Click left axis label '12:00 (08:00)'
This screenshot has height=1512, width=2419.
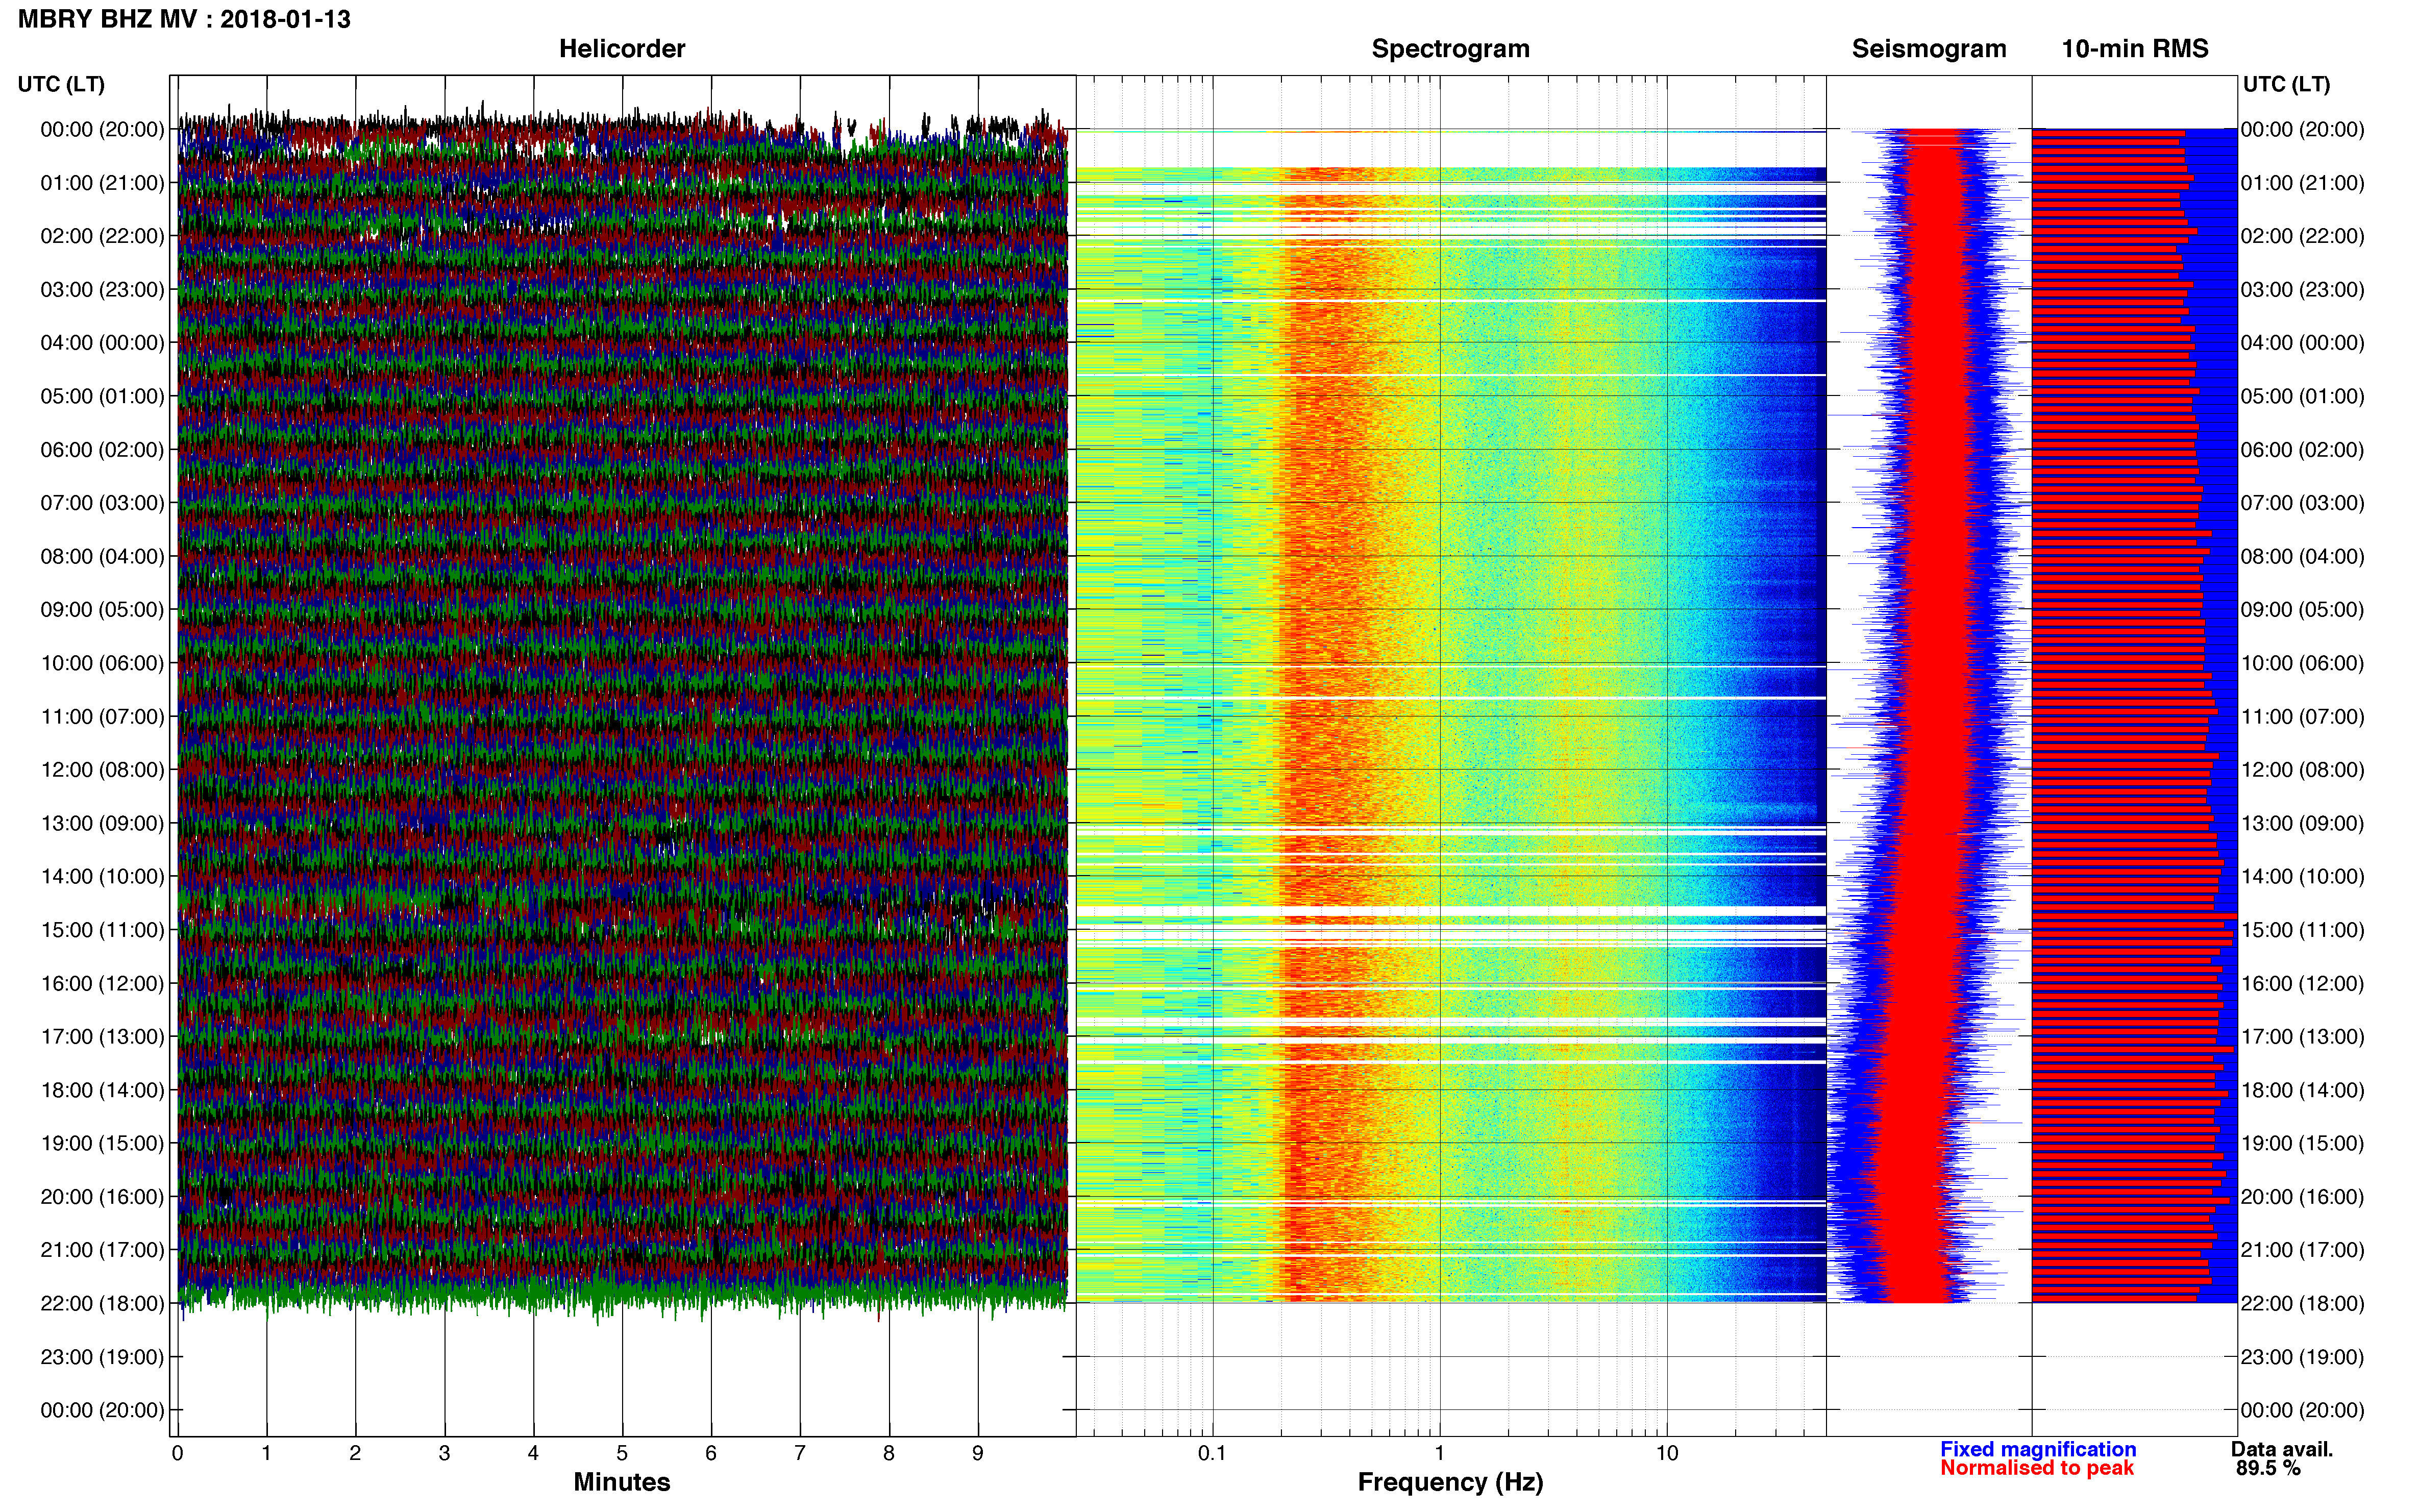[x=102, y=770]
